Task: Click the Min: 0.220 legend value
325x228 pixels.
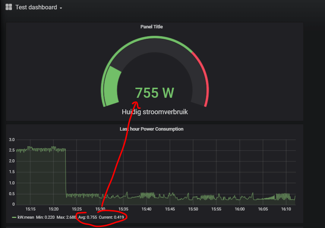Action: (x=45, y=217)
